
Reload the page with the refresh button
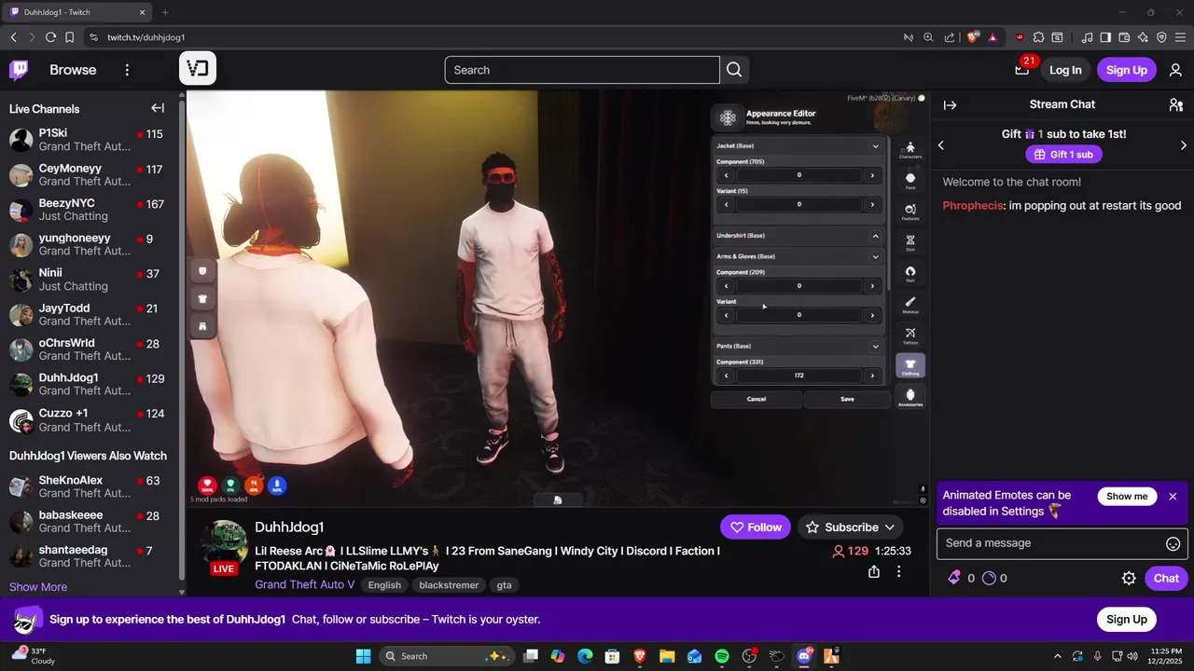tap(50, 37)
